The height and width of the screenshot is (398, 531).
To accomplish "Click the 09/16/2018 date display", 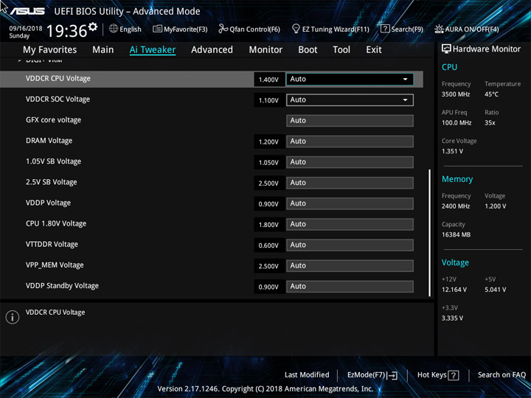I will point(26,29).
